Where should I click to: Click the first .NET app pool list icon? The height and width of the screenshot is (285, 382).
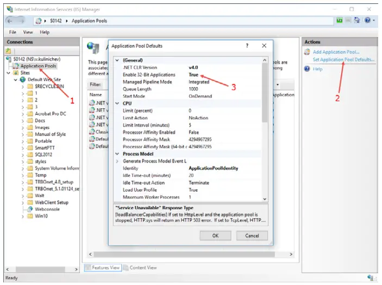(92, 103)
